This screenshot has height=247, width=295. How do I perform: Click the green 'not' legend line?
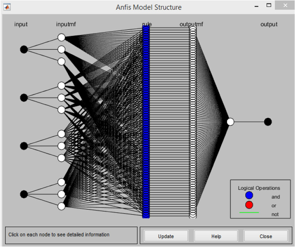pyautogui.click(x=249, y=212)
